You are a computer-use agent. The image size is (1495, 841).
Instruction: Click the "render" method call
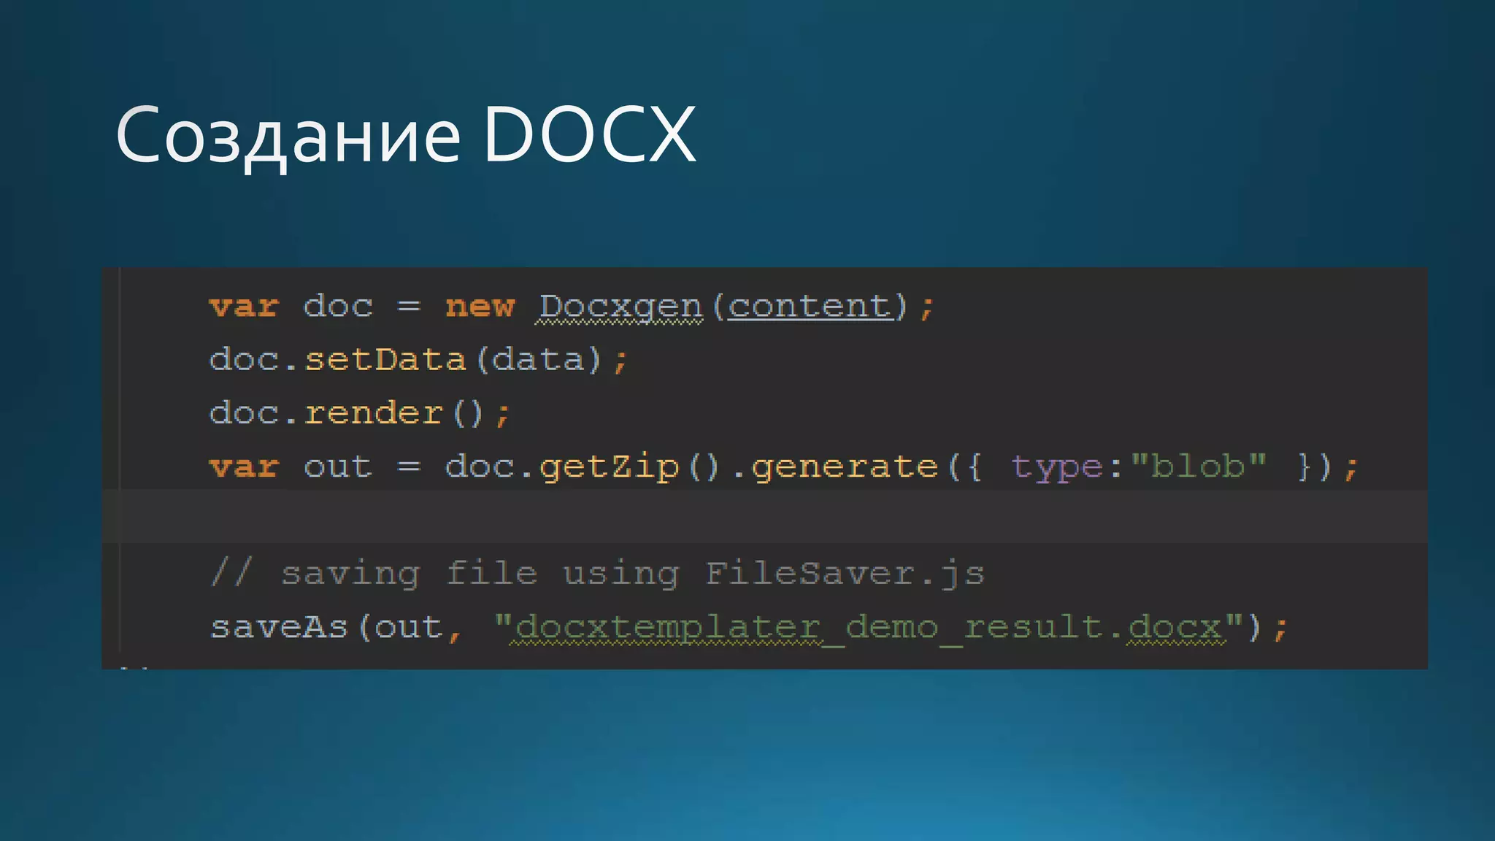coord(374,413)
